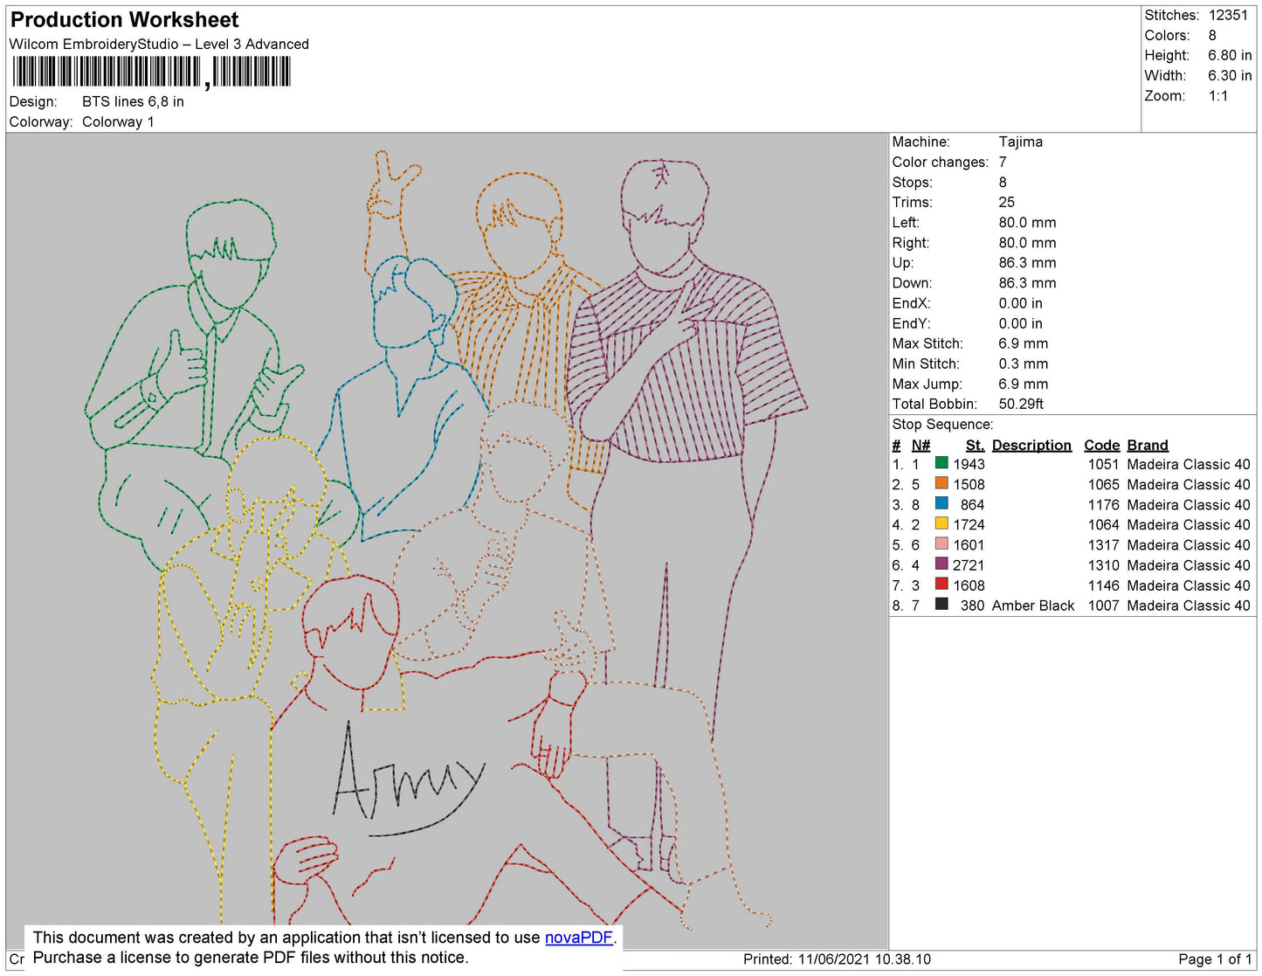The image size is (1262, 976).
Task: Select the black swatch for Amber Black thread
Action: (x=941, y=604)
